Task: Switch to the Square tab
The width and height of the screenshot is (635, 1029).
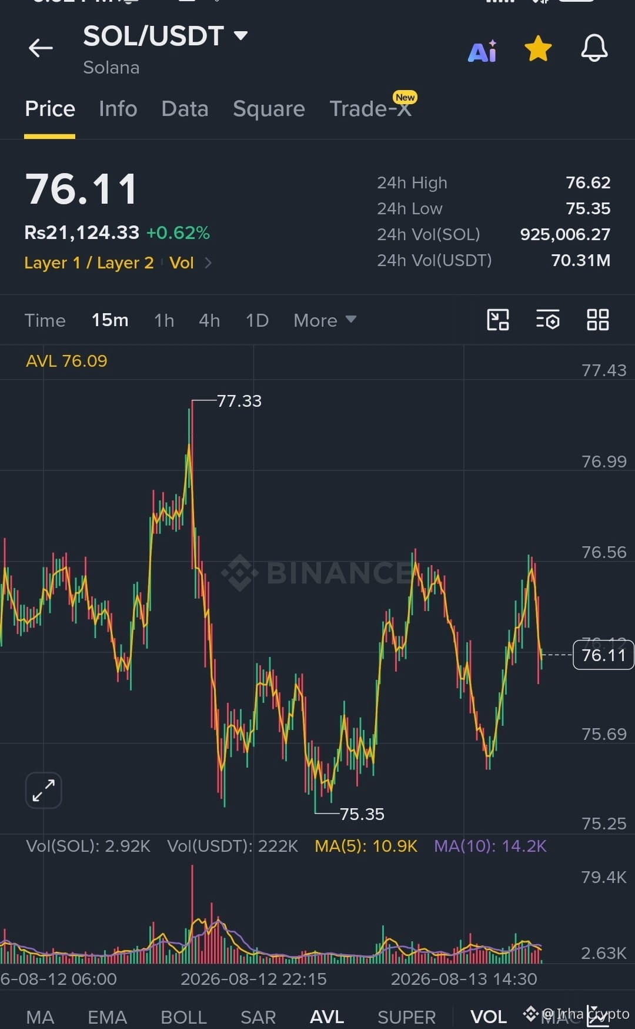Action: click(x=269, y=109)
